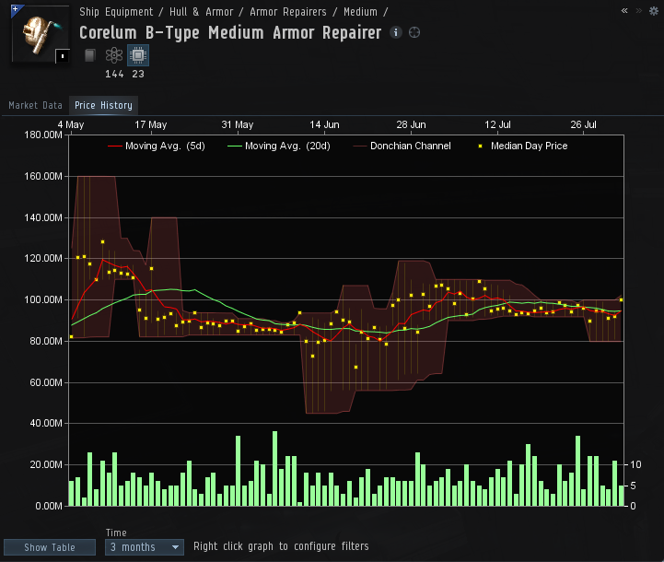
Task: Click the Show Table button
Action: 50,547
